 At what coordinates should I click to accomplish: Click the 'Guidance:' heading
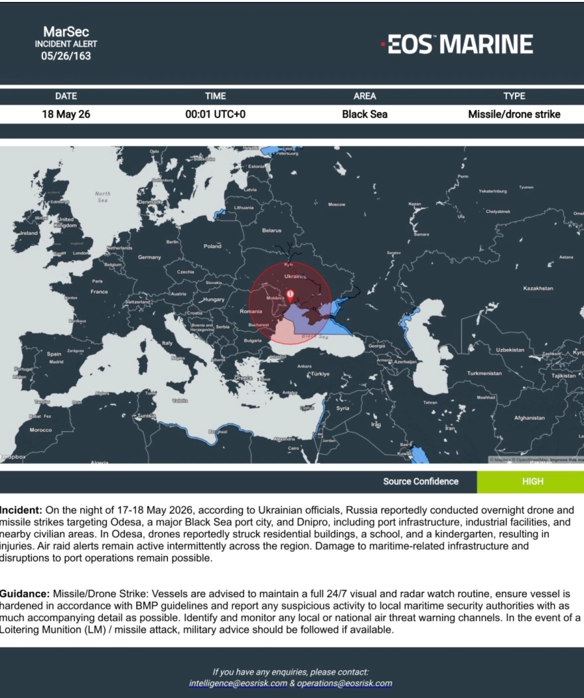(x=25, y=594)
